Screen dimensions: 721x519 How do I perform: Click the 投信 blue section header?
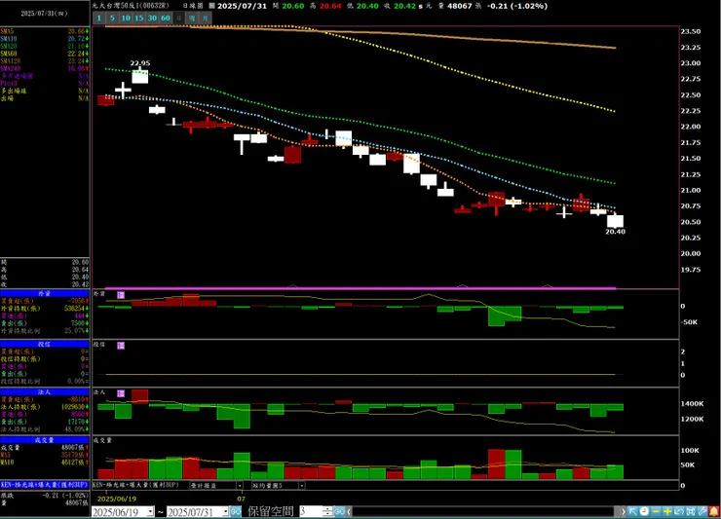click(x=45, y=344)
